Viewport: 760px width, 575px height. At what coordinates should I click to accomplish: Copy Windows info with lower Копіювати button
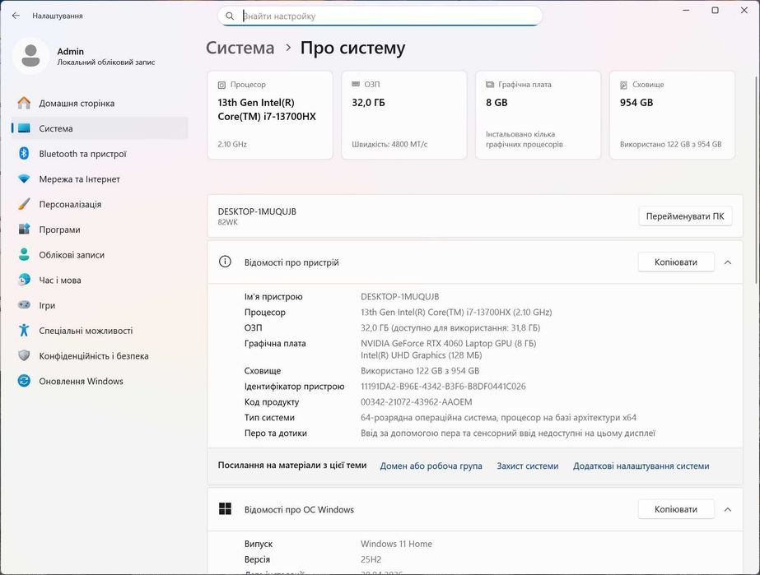(676, 509)
